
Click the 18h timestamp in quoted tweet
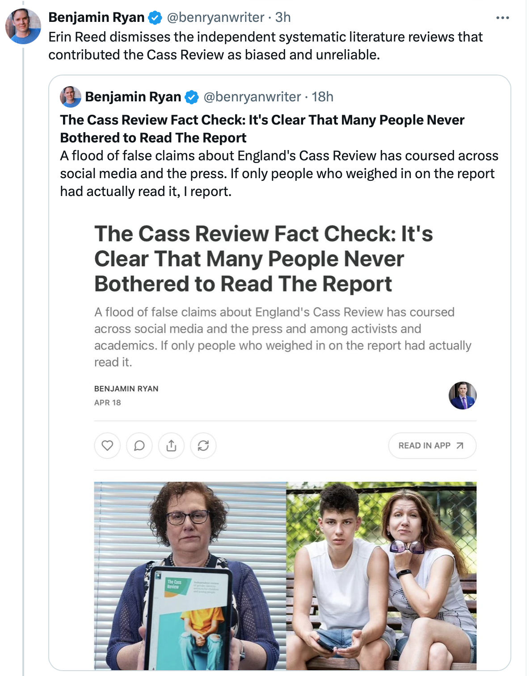(x=322, y=97)
